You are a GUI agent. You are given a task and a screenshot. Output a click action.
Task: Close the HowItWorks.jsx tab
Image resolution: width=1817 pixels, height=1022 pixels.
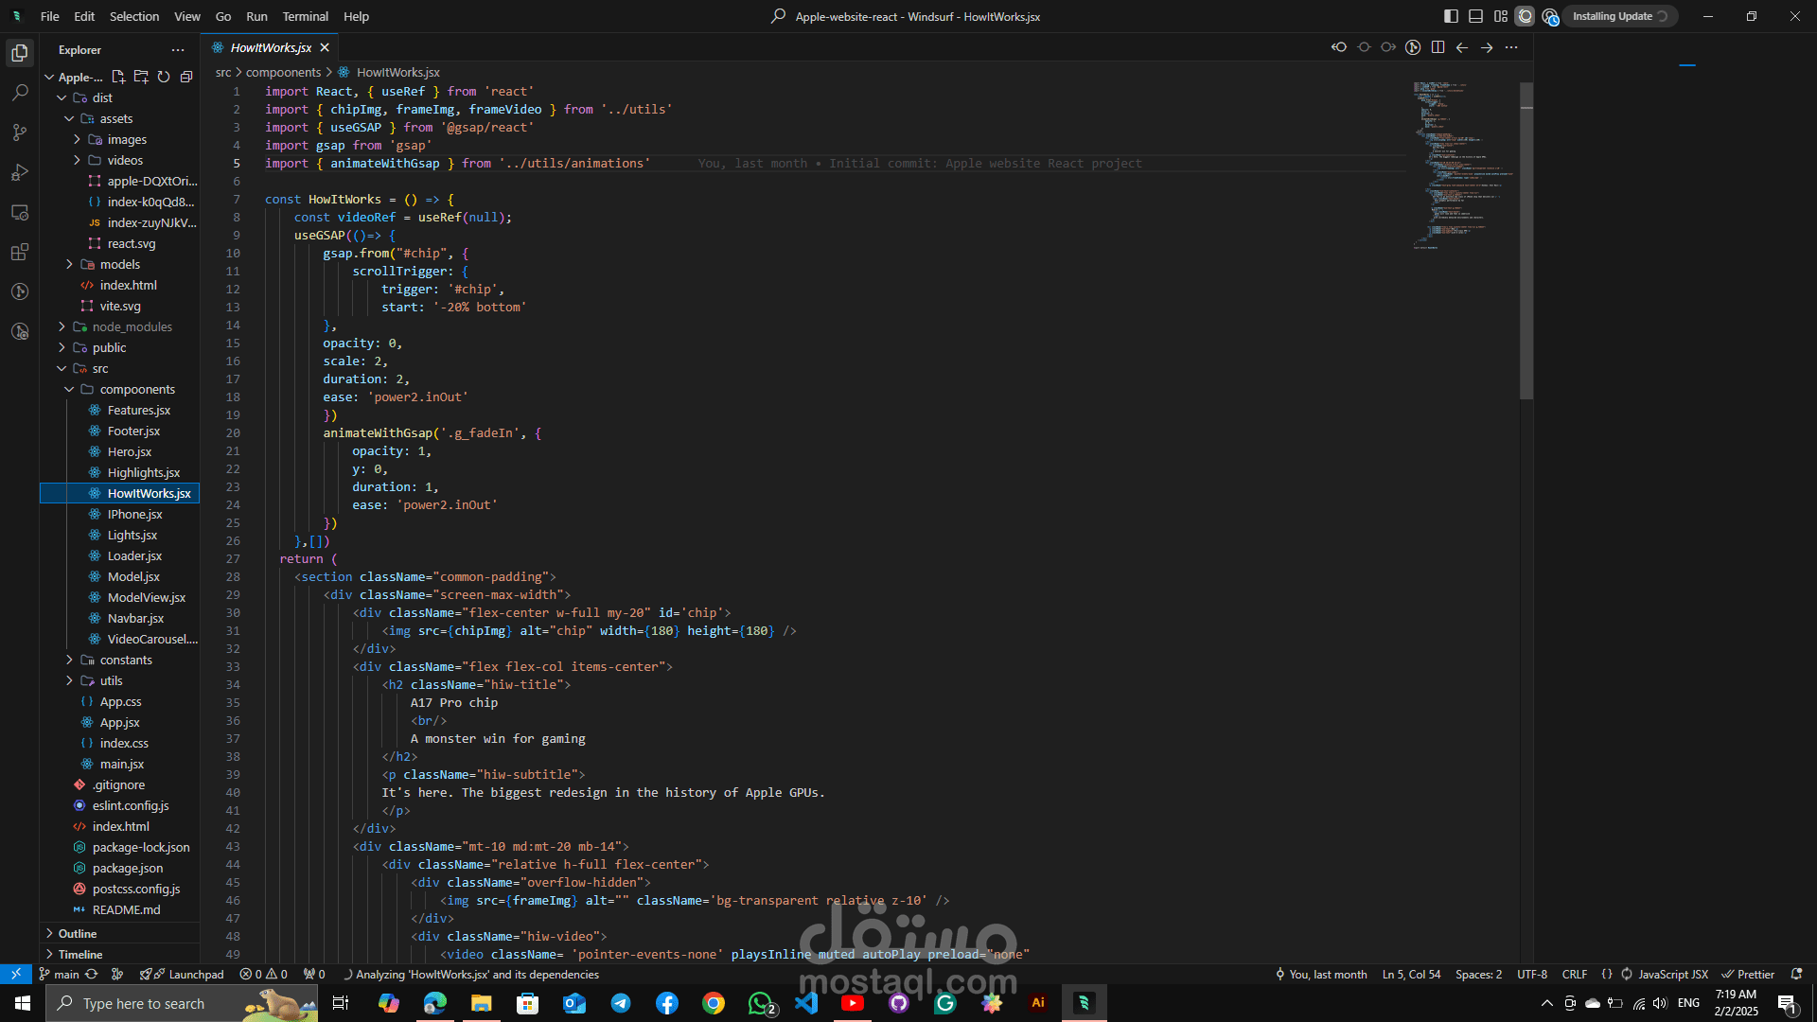pyautogui.click(x=325, y=47)
